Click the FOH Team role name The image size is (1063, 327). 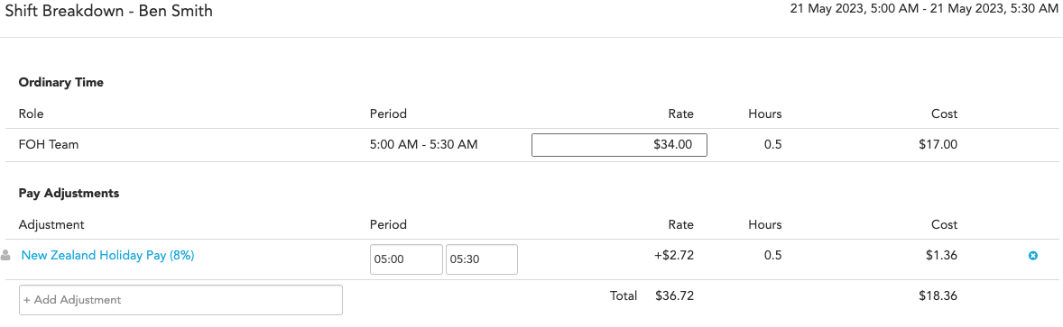coord(49,145)
